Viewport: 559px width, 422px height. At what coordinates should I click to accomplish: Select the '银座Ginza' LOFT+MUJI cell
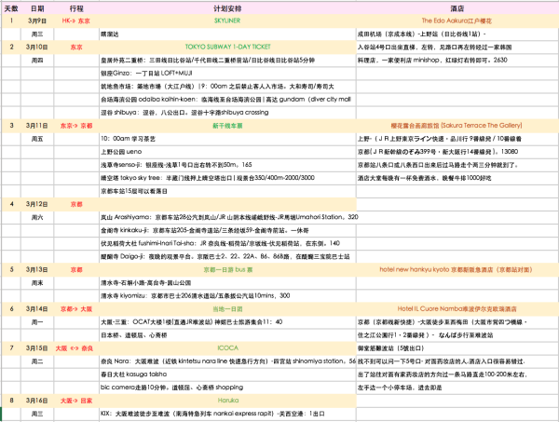(227, 74)
